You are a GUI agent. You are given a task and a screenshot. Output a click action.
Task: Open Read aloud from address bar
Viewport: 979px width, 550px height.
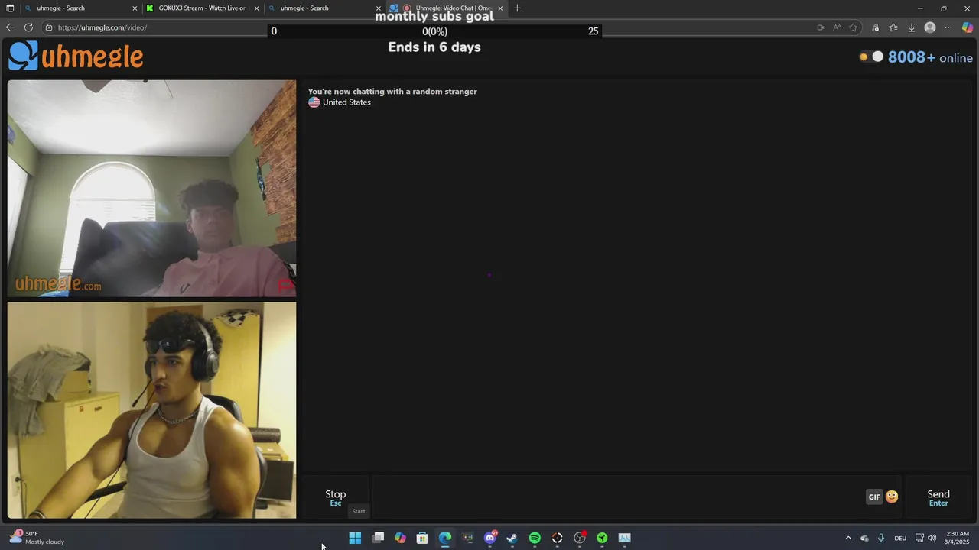coord(837,27)
